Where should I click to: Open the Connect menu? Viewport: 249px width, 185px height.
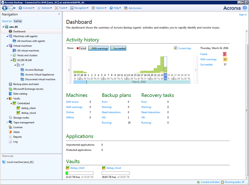(26, 8)
